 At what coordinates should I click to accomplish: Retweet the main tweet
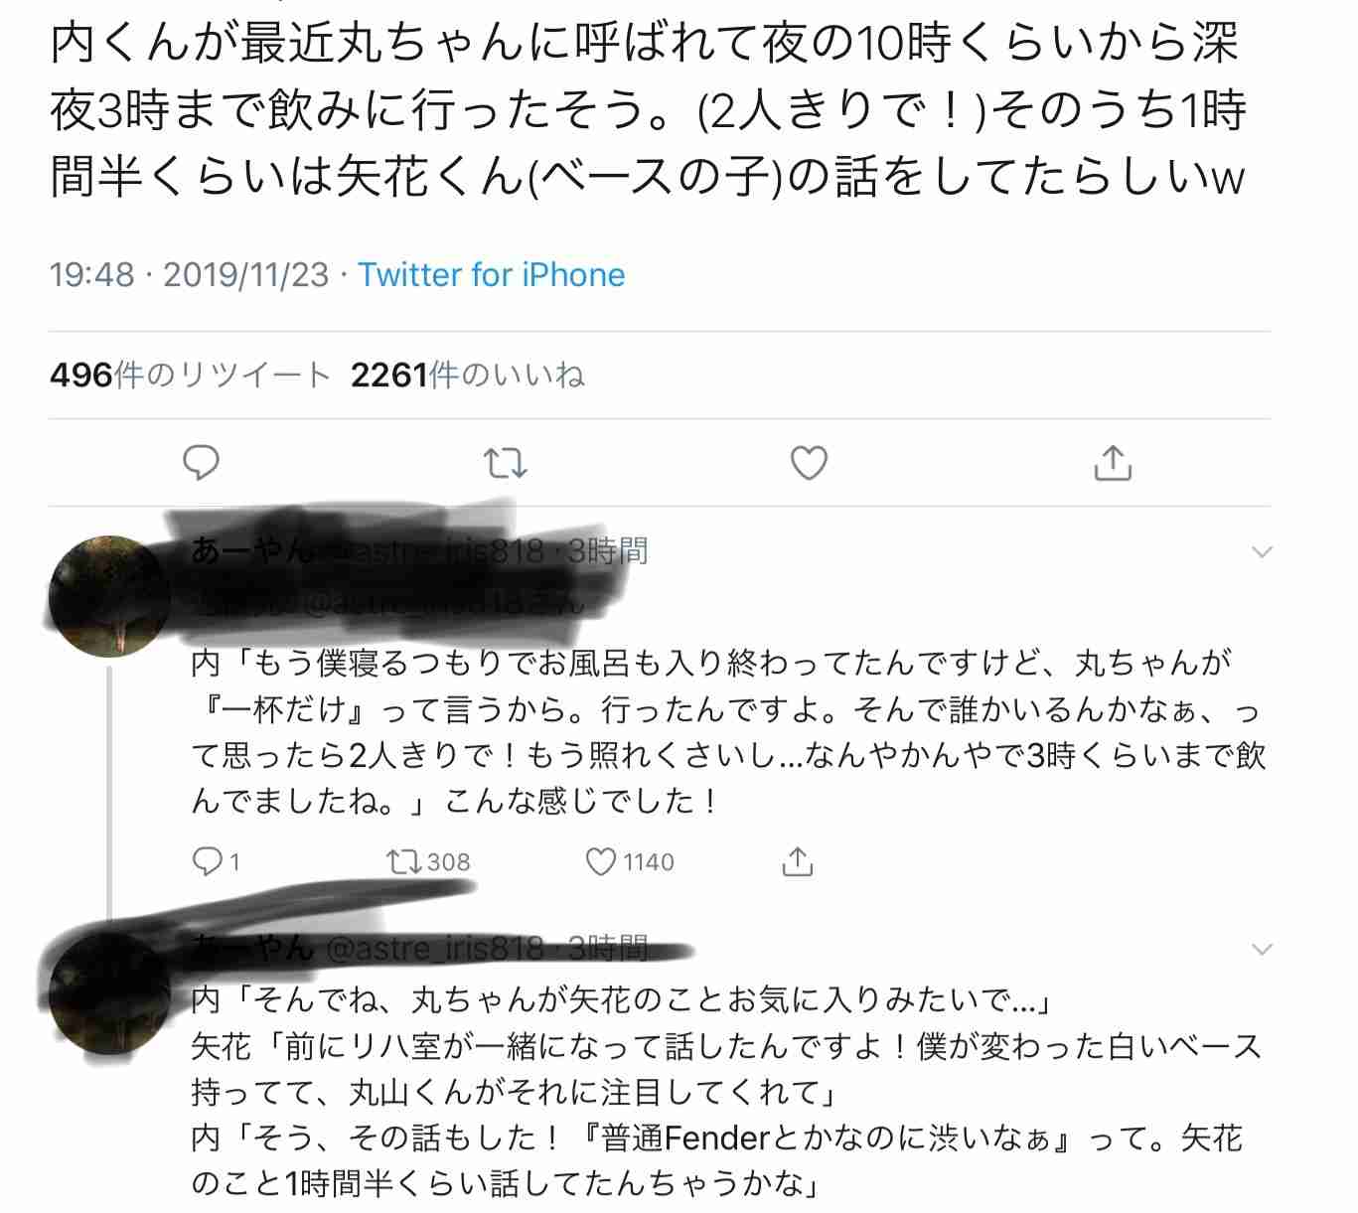505,463
